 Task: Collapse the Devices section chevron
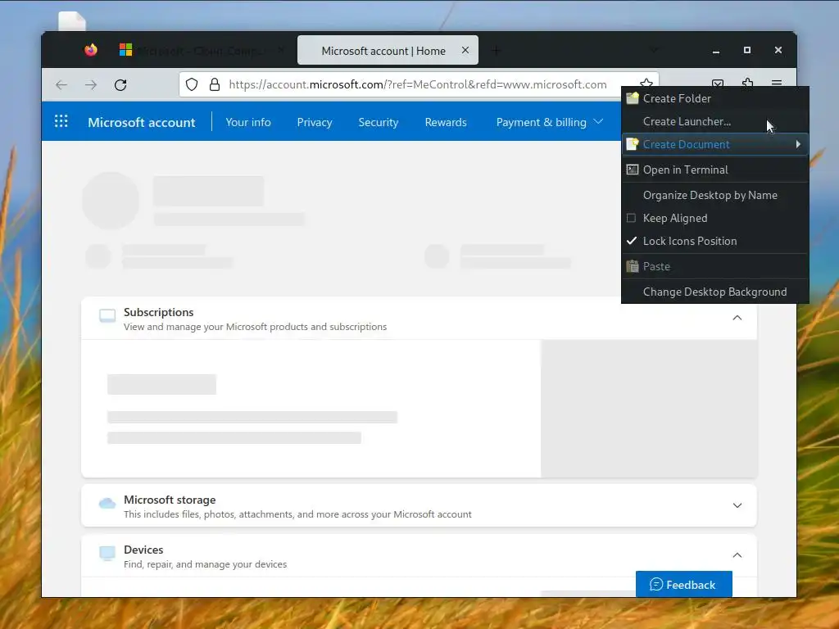pyautogui.click(x=737, y=555)
